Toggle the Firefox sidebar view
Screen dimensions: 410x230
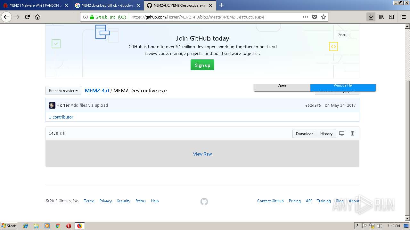coord(391,17)
